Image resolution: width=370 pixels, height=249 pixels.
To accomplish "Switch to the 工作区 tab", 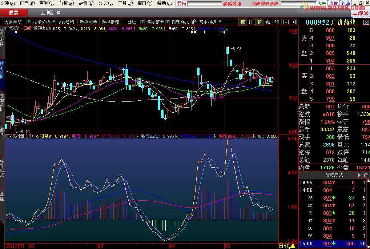I will click(x=47, y=13).
